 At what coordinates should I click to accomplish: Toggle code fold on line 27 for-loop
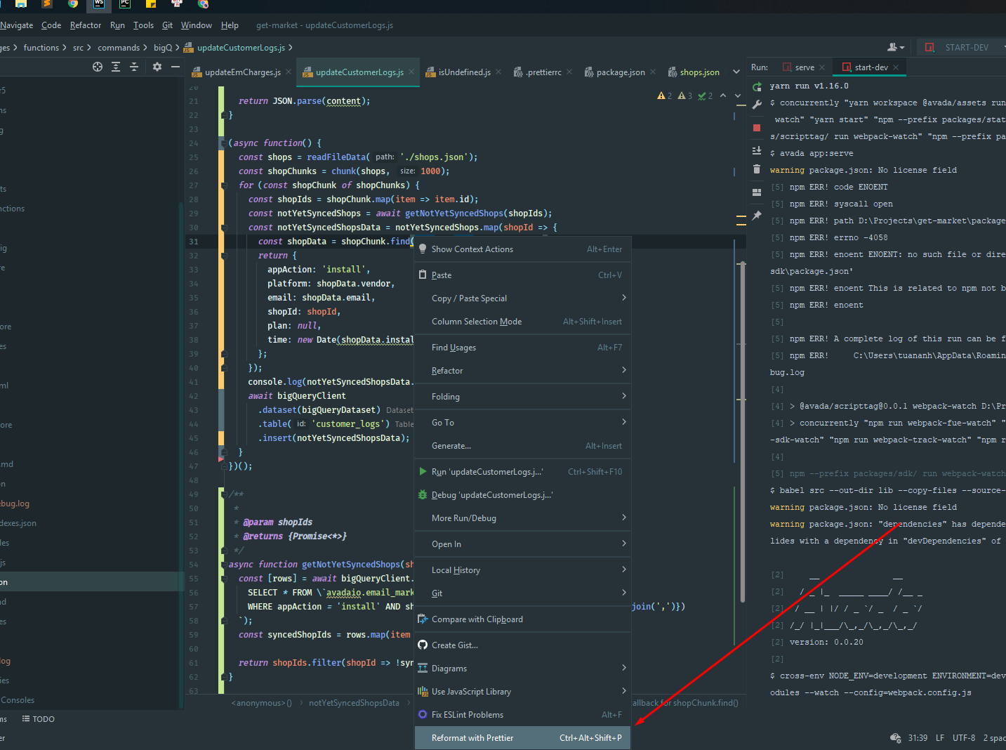pyautogui.click(x=224, y=185)
